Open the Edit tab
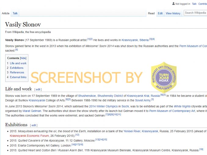 [x=160, y=13]
